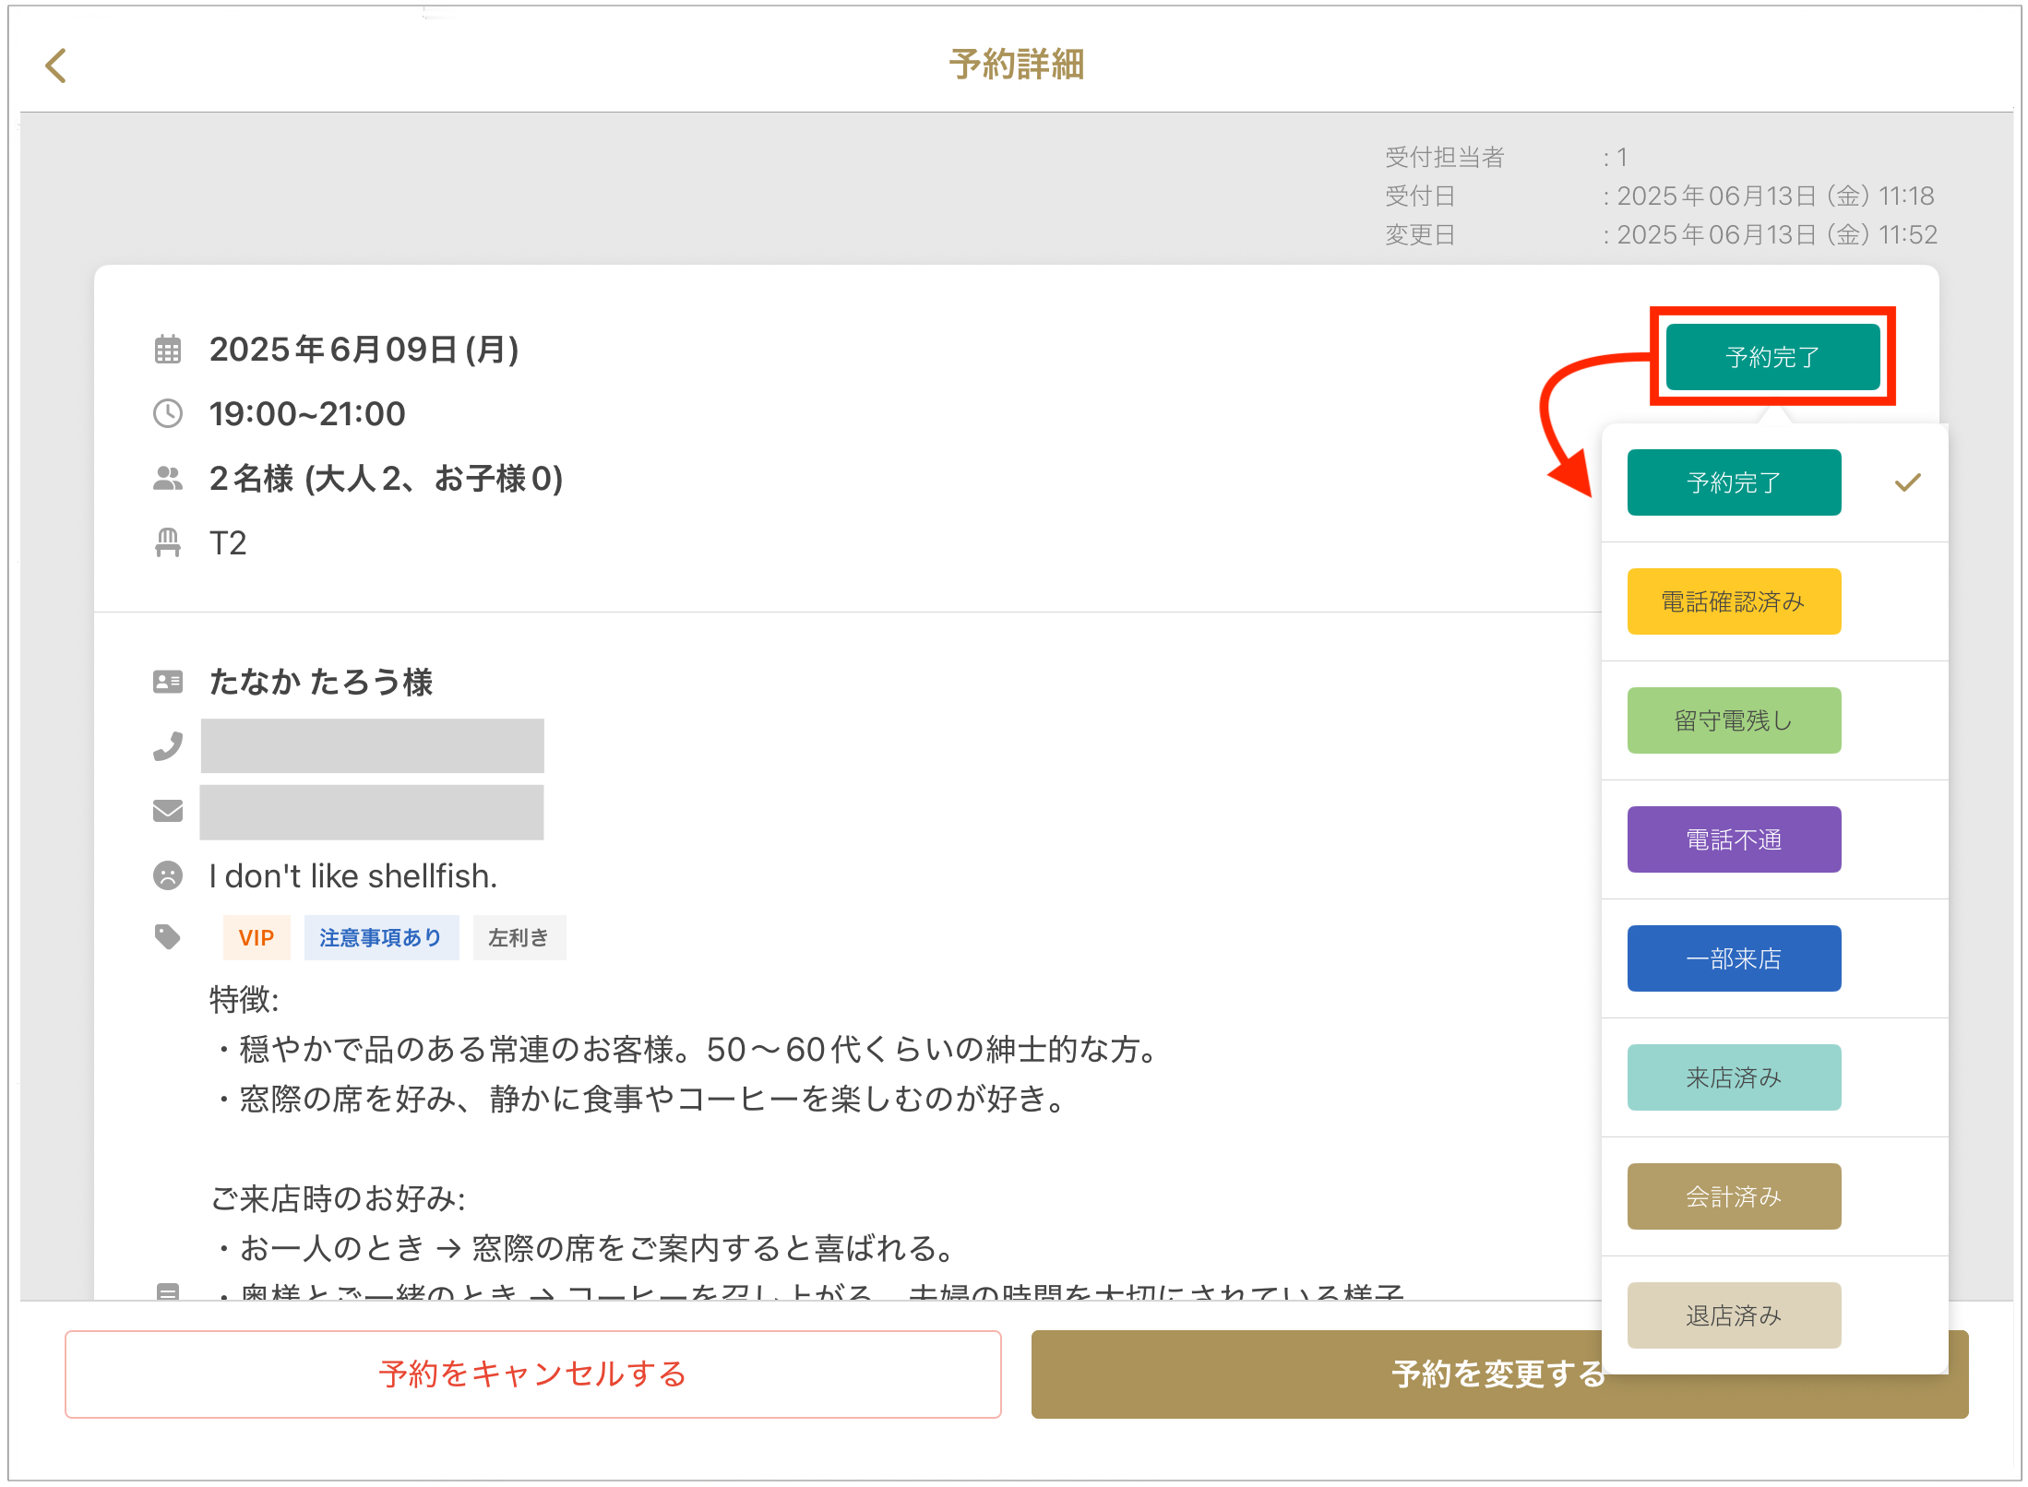This screenshot has width=2028, height=1487.
Task: Mark the reservation as 来店済み
Action: click(x=1733, y=1077)
